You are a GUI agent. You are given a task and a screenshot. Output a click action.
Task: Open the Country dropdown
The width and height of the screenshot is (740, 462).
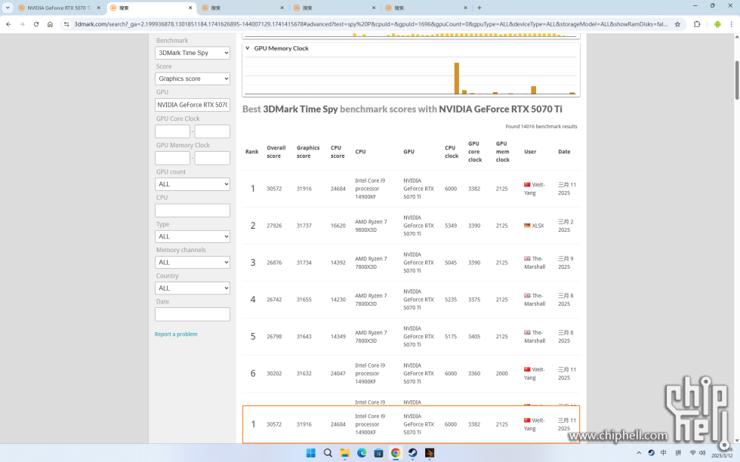(x=193, y=288)
